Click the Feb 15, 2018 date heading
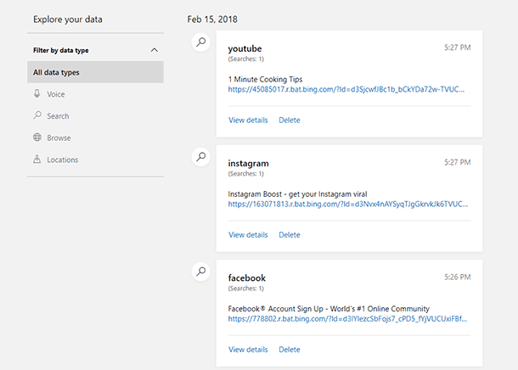Viewport: 518px width, 370px height. click(212, 20)
